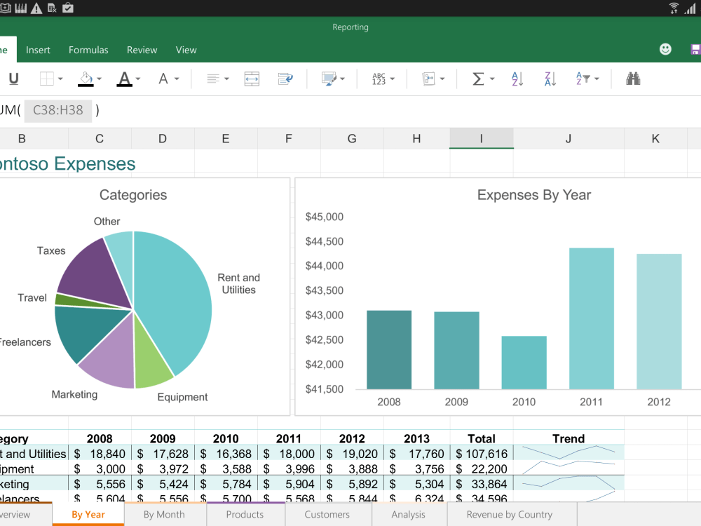Click the C38:H38 range in the formula bar
The height and width of the screenshot is (526, 701).
click(57, 110)
